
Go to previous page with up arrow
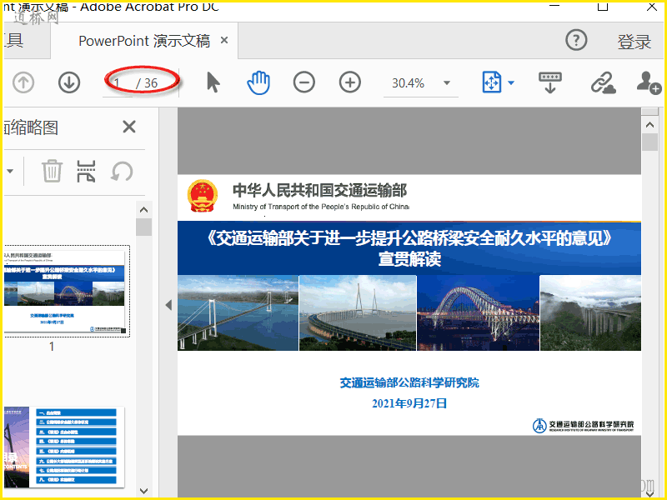click(x=23, y=82)
